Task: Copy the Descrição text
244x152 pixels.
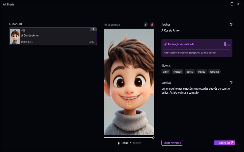Action: pyautogui.click(x=231, y=83)
